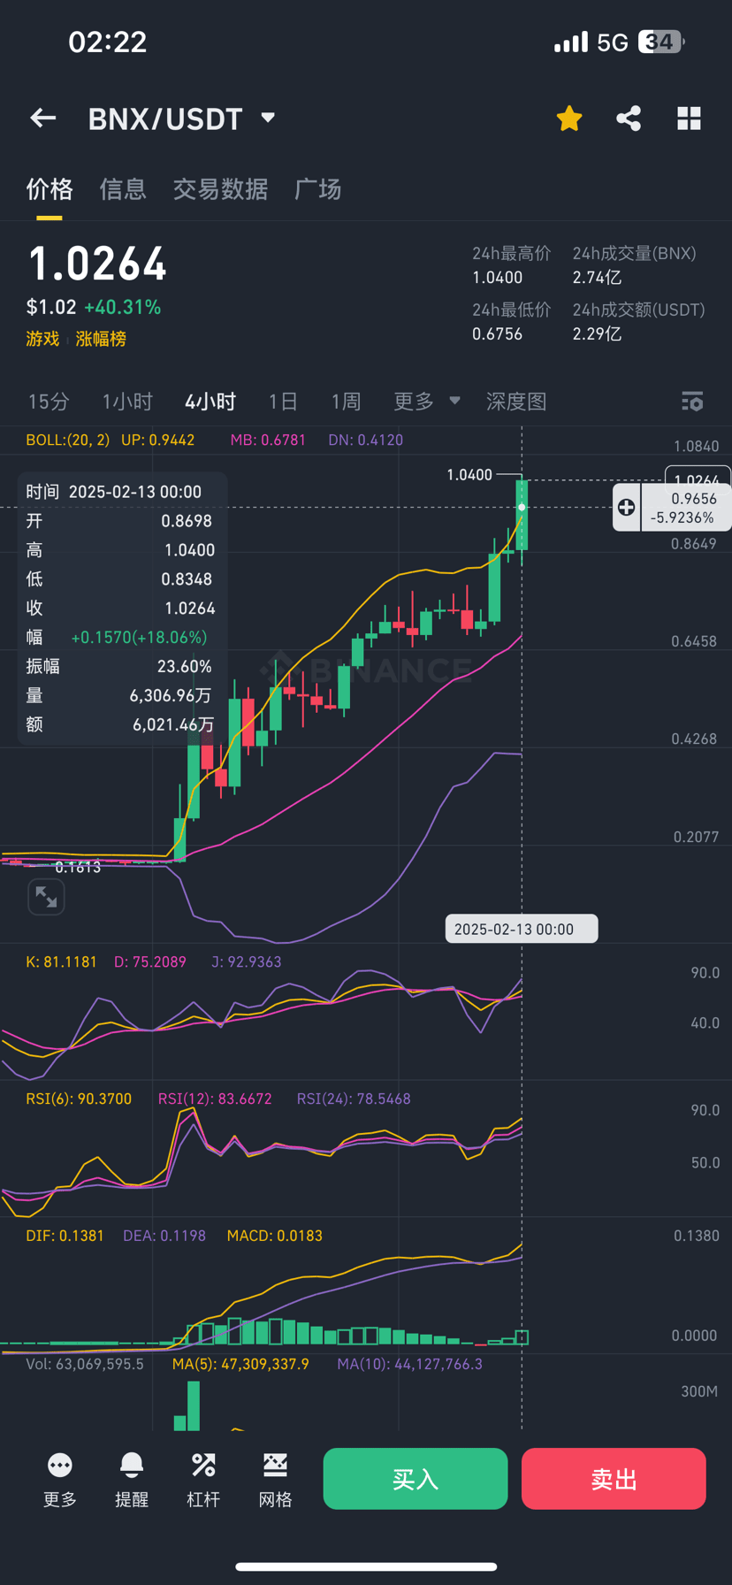732x1585 pixels.
Task: Tap the battery indicator in status bar
Action: [661, 42]
